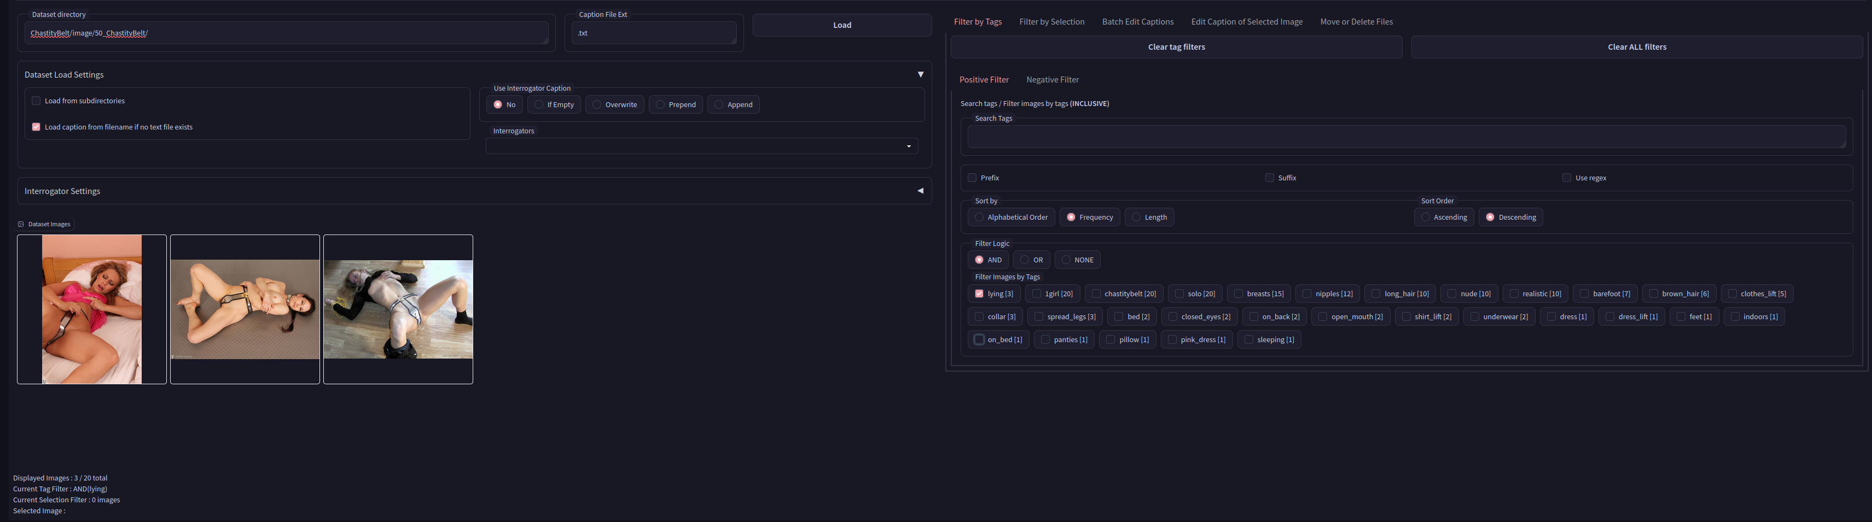The image size is (1872, 522).
Task: Enable the Use regex checkbox
Action: point(1566,178)
